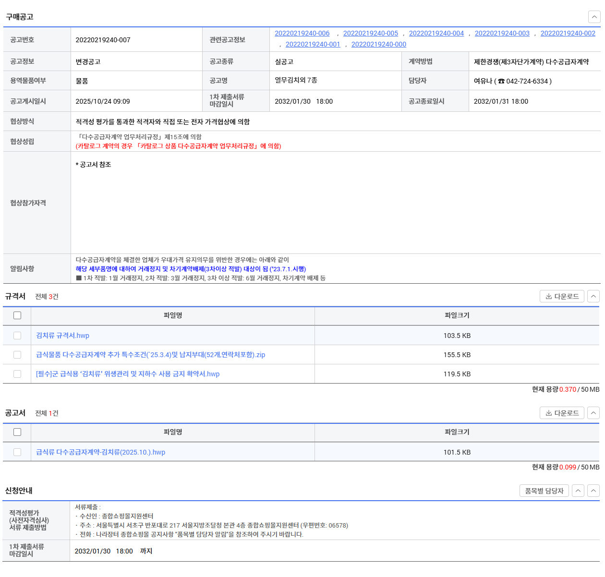
Task: Tick the checkbox for 위생관리 확약서.hwp file
Action: (x=17, y=374)
